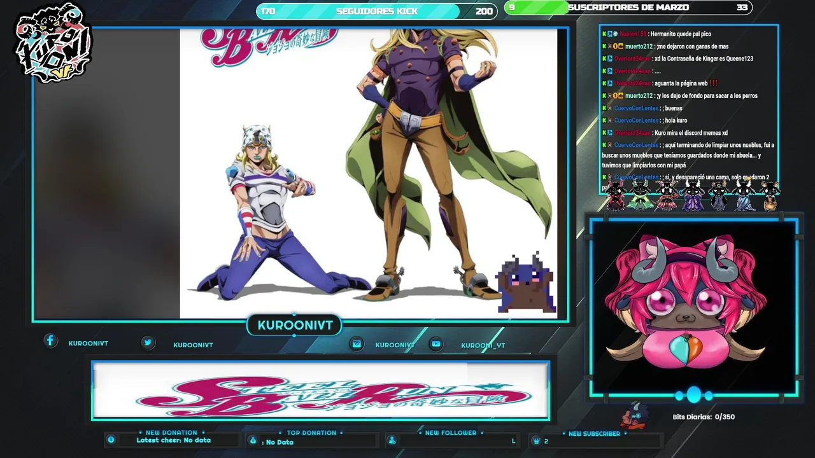
Task: Click the 'Latest cheer: No data' field
Action: point(173,440)
